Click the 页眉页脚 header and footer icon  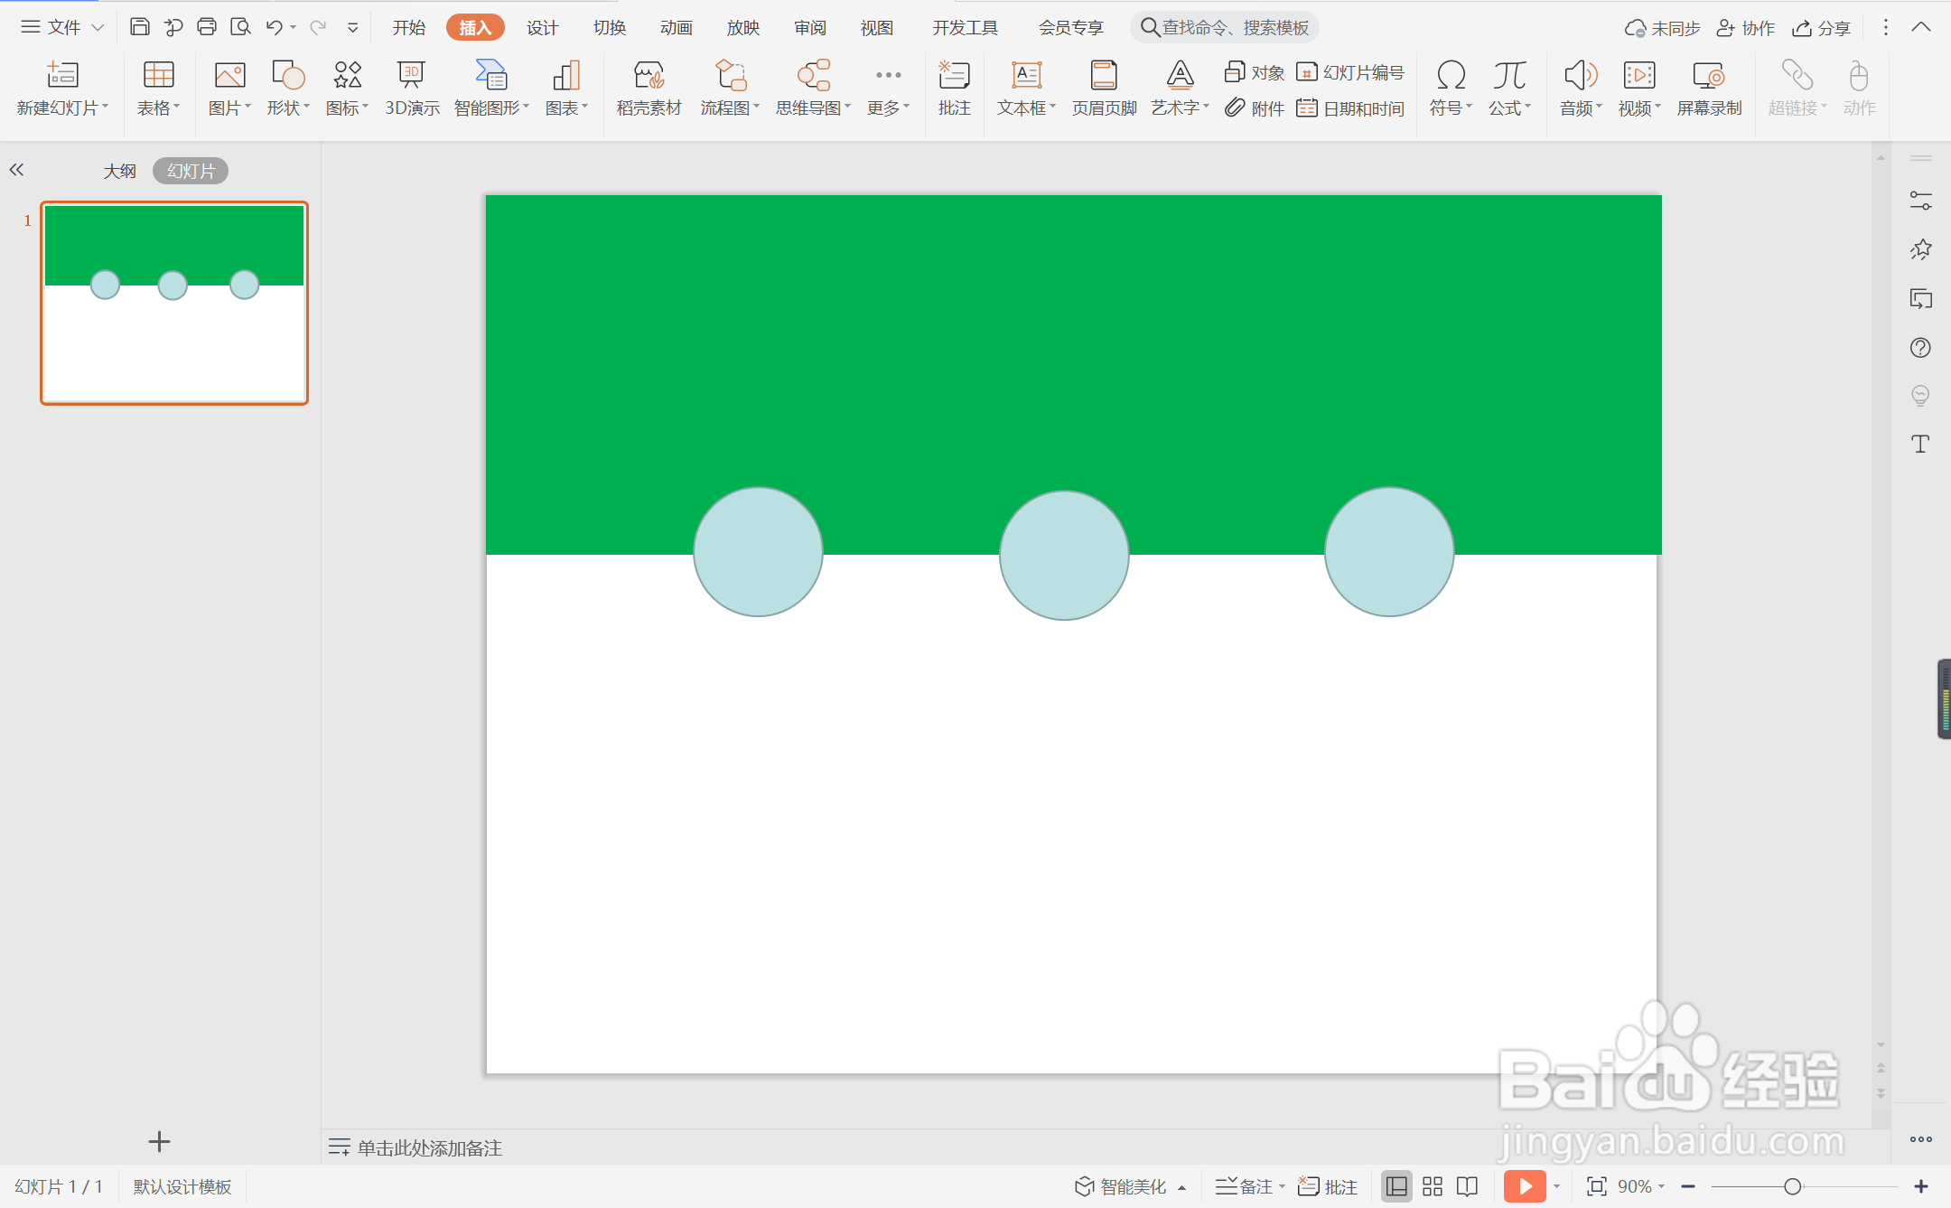1103,88
